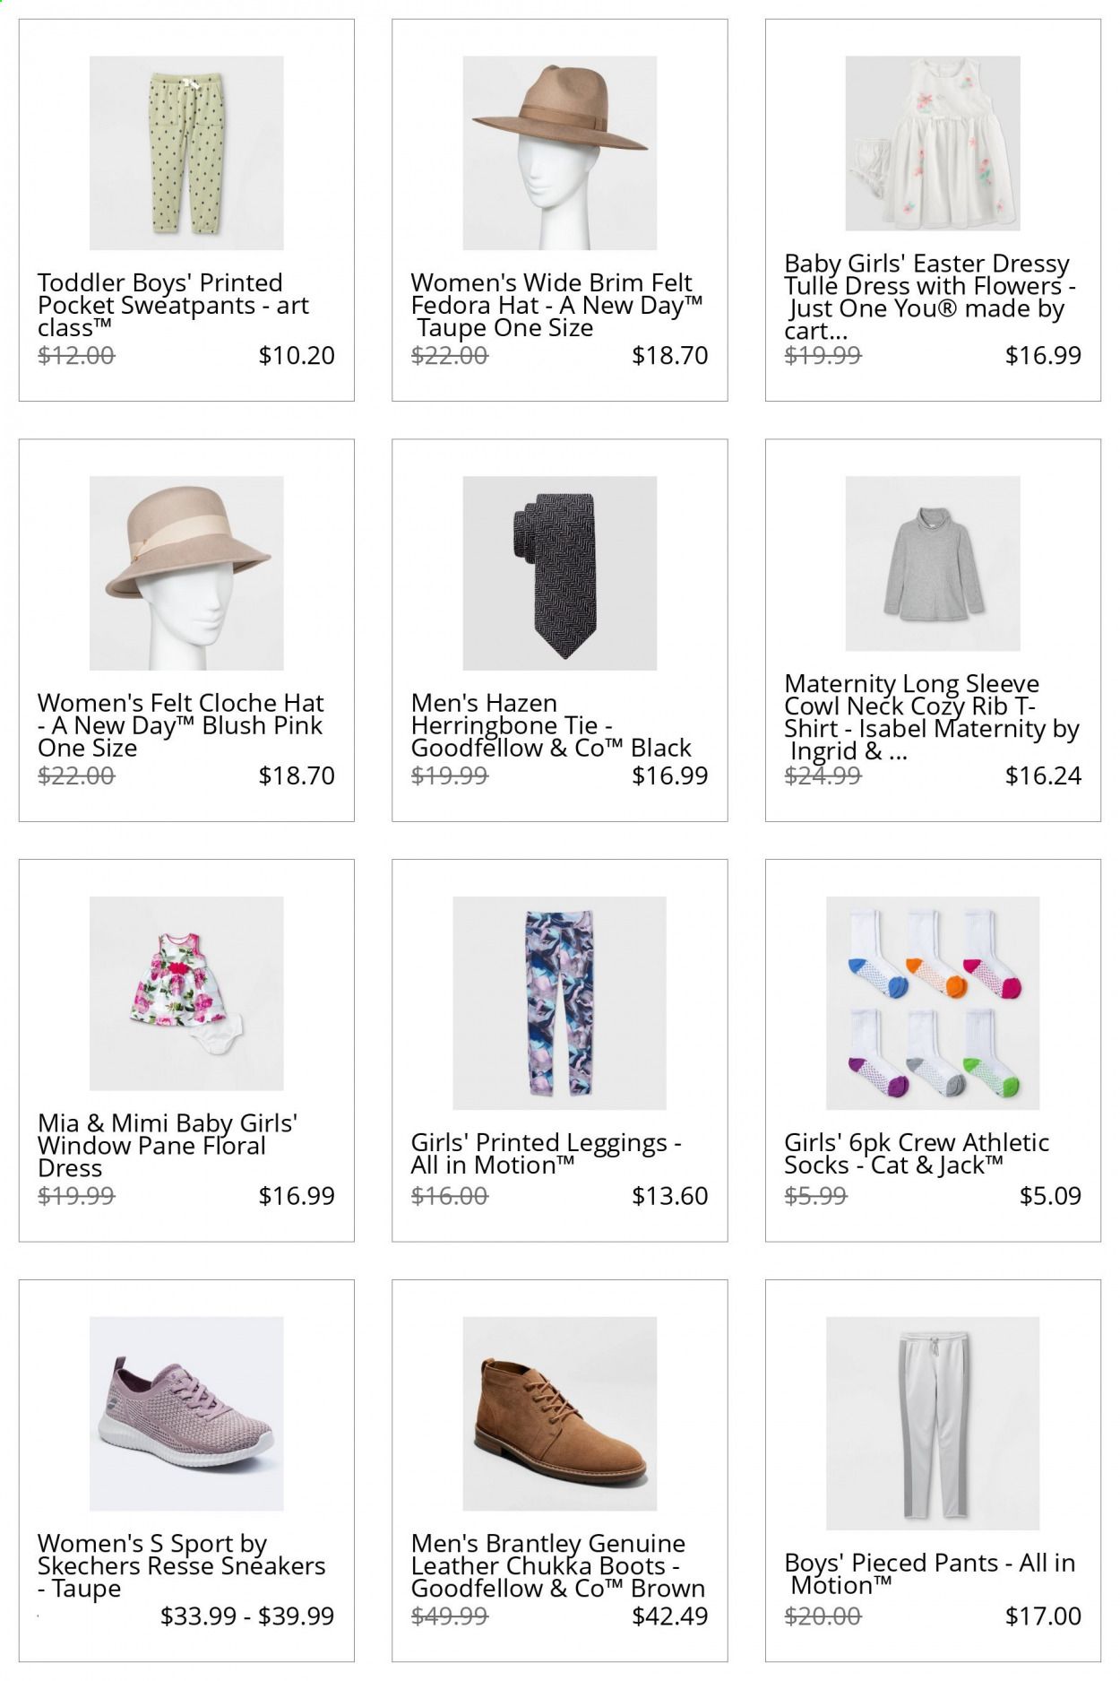Viewport: 1120px width, 1681px height.
Task: Select the $16.24 maternity shirt price
Action: [1043, 776]
